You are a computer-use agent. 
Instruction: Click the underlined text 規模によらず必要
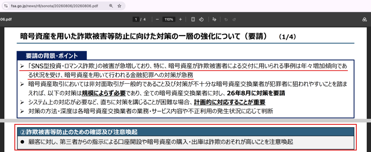tap(104, 93)
